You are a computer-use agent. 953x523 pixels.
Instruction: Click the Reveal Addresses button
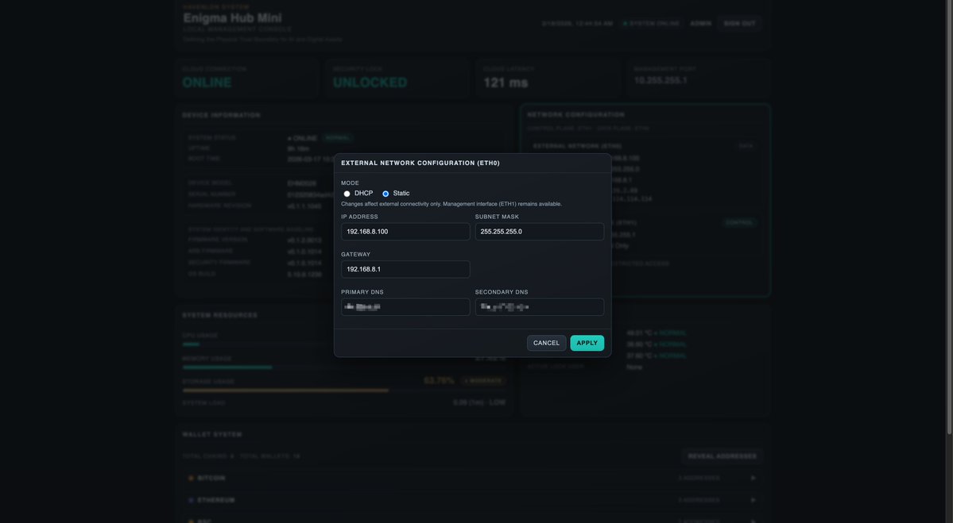coord(722,456)
